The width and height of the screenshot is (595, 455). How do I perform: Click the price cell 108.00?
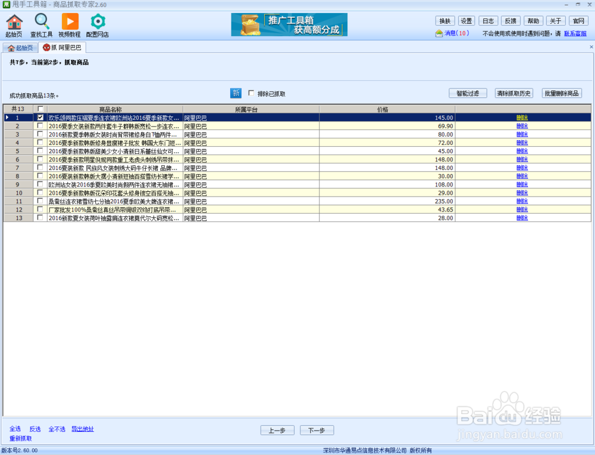click(x=387, y=185)
